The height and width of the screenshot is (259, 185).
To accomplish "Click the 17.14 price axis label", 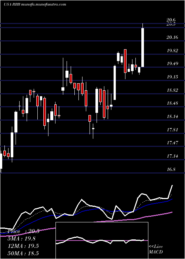I will [172, 156].
